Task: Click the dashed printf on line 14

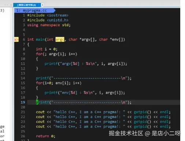Action: (84, 78)
